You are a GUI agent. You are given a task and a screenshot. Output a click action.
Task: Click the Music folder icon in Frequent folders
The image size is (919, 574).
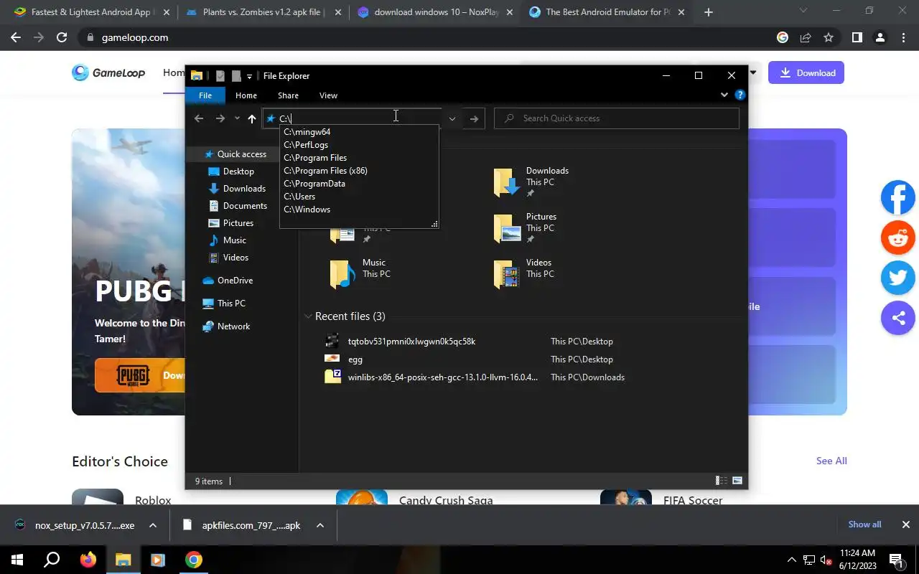tap(343, 274)
